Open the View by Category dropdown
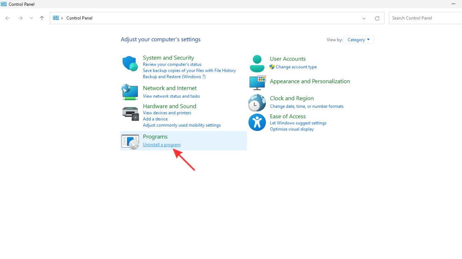The height and width of the screenshot is (259, 462). (358, 40)
